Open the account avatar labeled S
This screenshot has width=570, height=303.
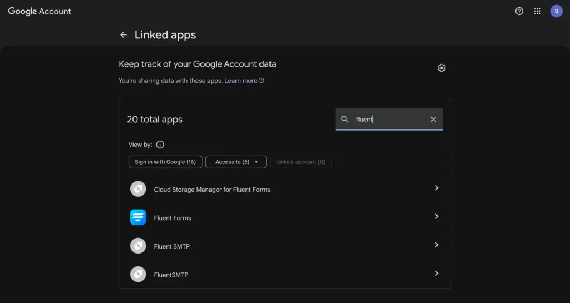(556, 11)
